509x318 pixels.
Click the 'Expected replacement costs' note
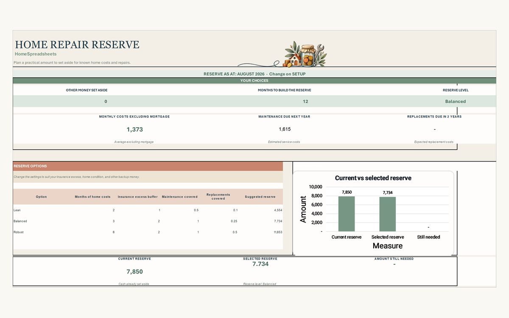pyautogui.click(x=434, y=142)
